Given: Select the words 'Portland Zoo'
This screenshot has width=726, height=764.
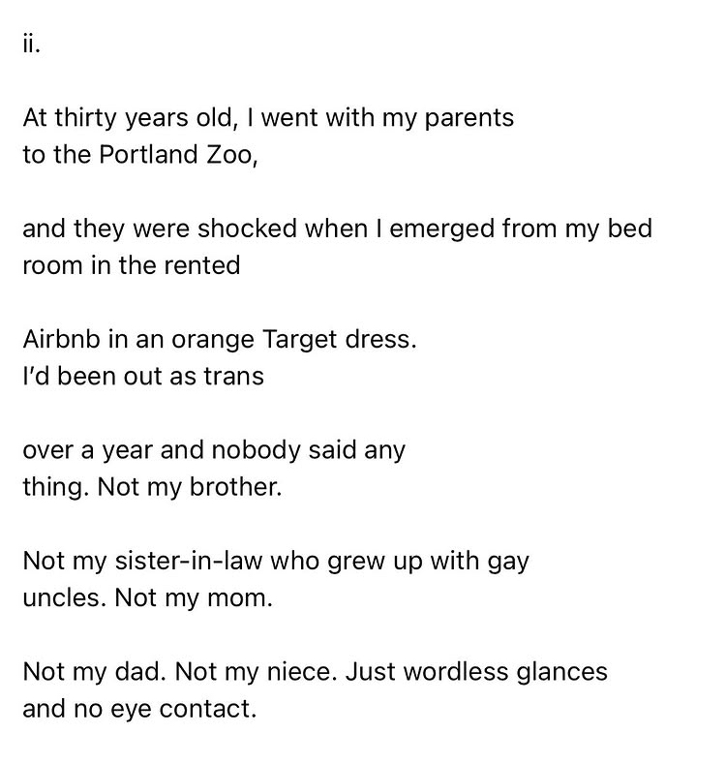Looking at the screenshot, I should click(176, 155).
